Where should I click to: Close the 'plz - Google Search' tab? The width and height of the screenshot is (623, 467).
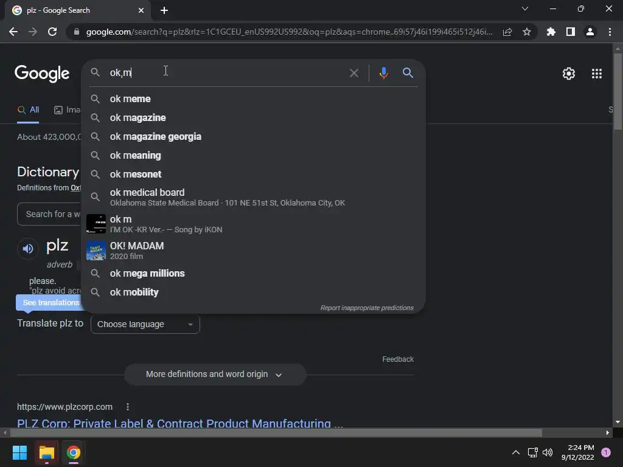(141, 10)
